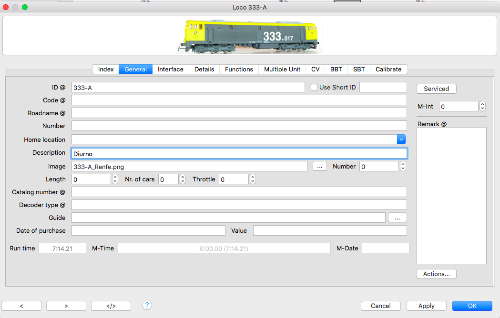The width and height of the screenshot is (500, 318).
Task: Click the Guide input field
Action: tap(228, 218)
